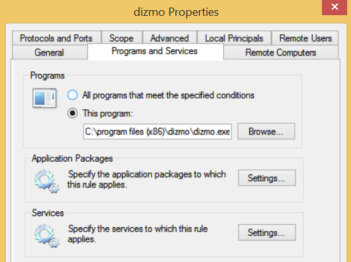Click the program path text field
The height and width of the screenshot is (262, 351).
pos(157,132)
